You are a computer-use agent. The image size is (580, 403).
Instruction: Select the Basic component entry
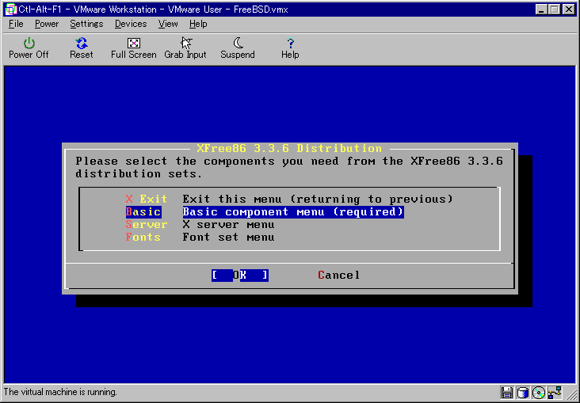143,212
